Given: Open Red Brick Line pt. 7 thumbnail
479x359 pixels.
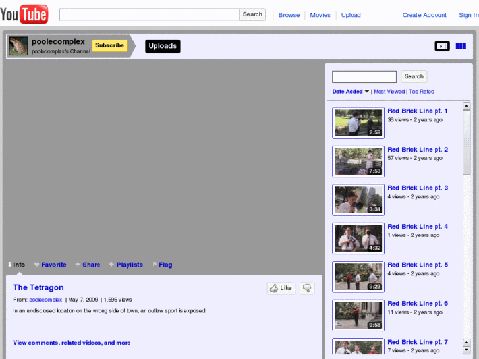Looking at the screenshot, I should (358, 346).
